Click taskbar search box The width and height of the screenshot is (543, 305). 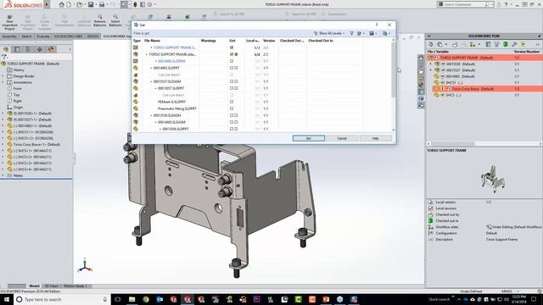coord(62,299)
